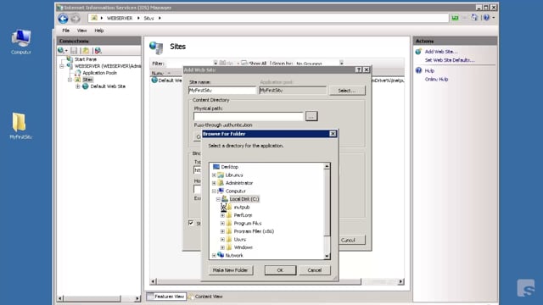Select Default Web Site in Connections tree
The image size is (543, 305).
(108, 86)
